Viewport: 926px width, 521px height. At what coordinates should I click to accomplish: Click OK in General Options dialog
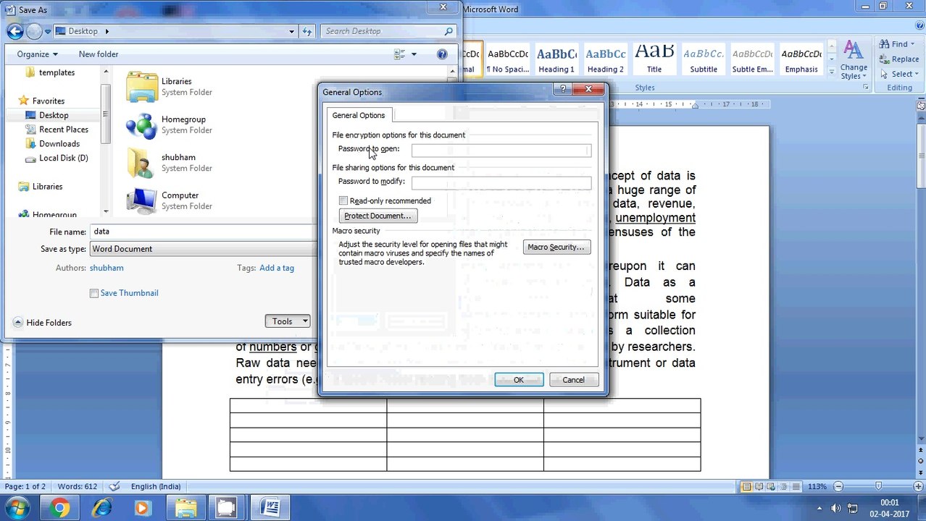click(x=519, y=380)
